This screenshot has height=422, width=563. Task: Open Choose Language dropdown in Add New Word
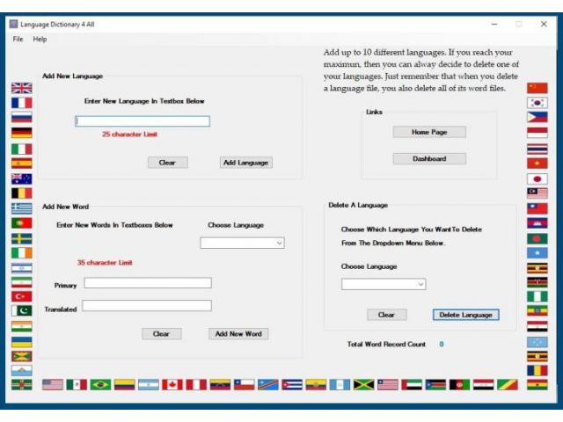pos(242,243)
